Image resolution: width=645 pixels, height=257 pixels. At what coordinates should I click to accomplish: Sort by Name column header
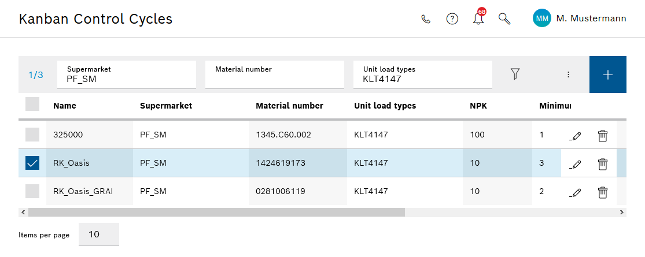point(65,106)
